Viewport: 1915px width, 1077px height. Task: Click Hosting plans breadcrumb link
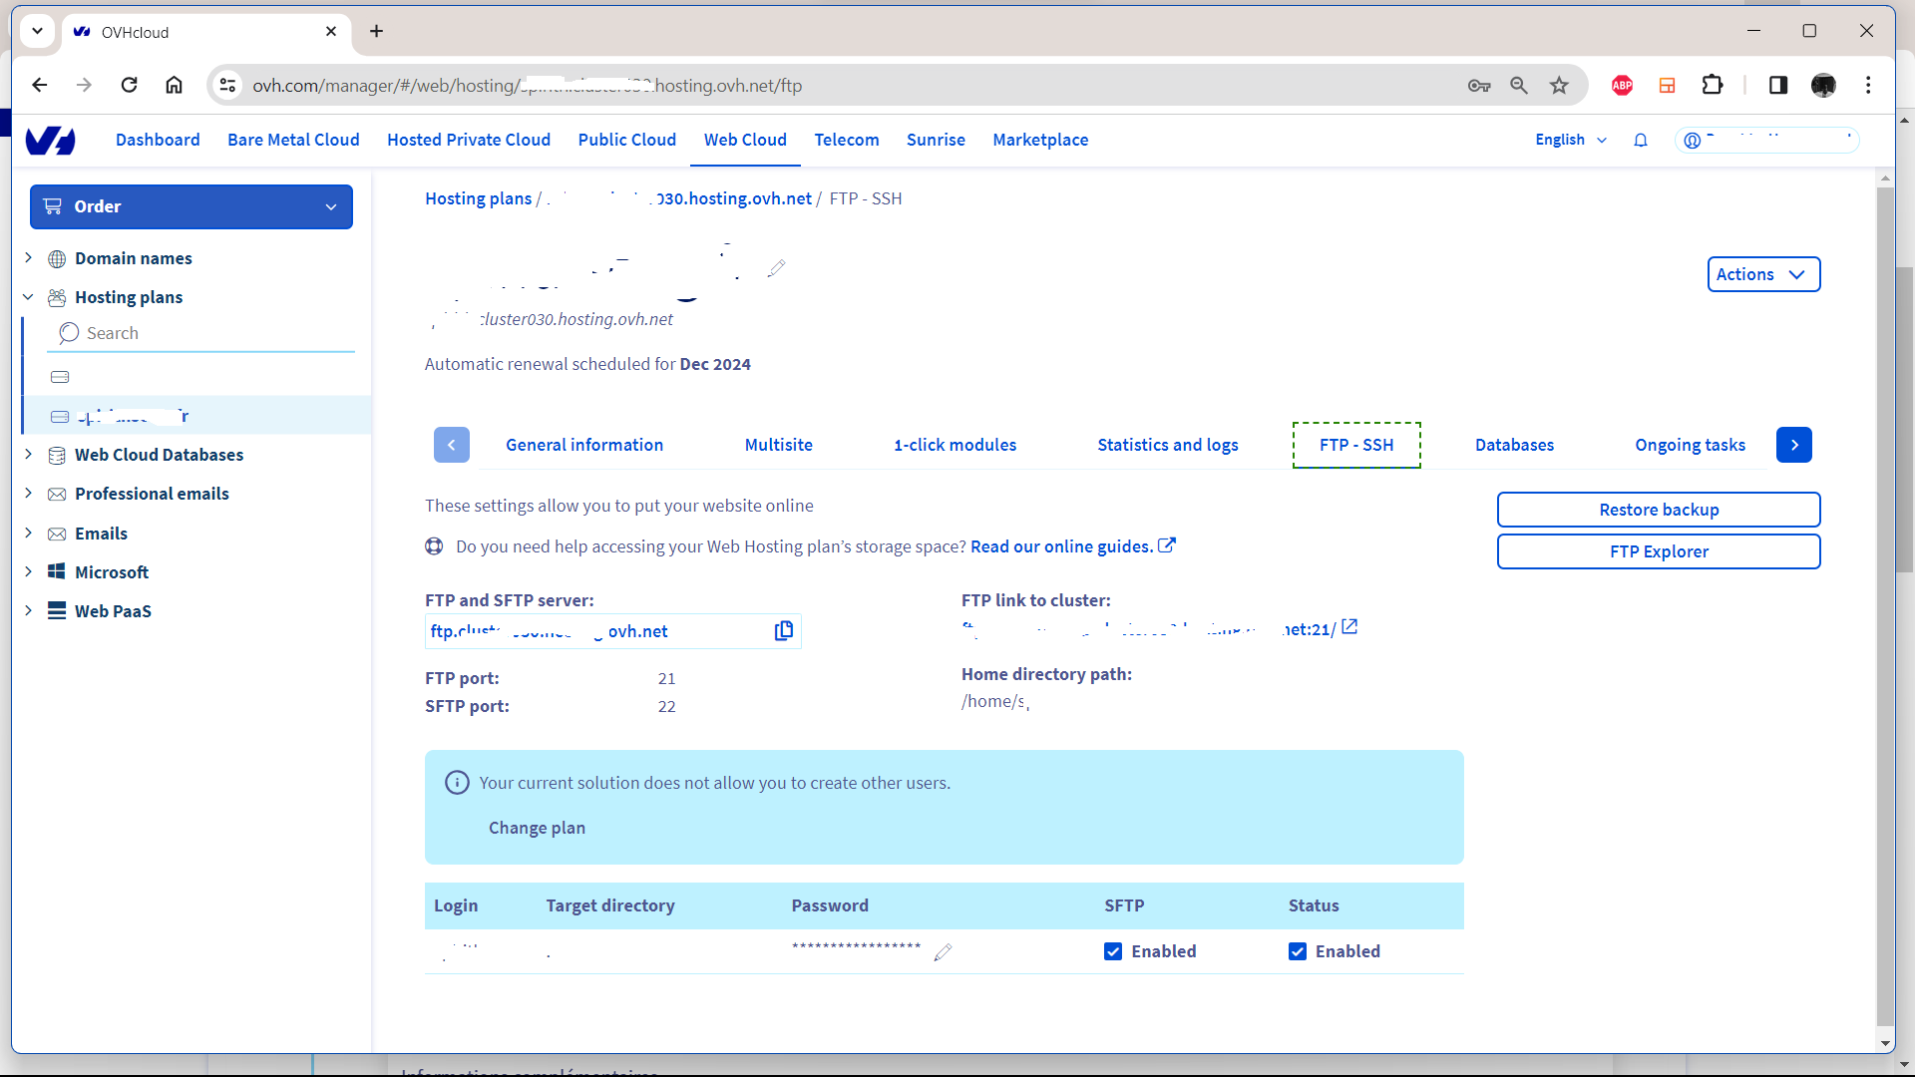pyautogui.click(x=479, y=198)
